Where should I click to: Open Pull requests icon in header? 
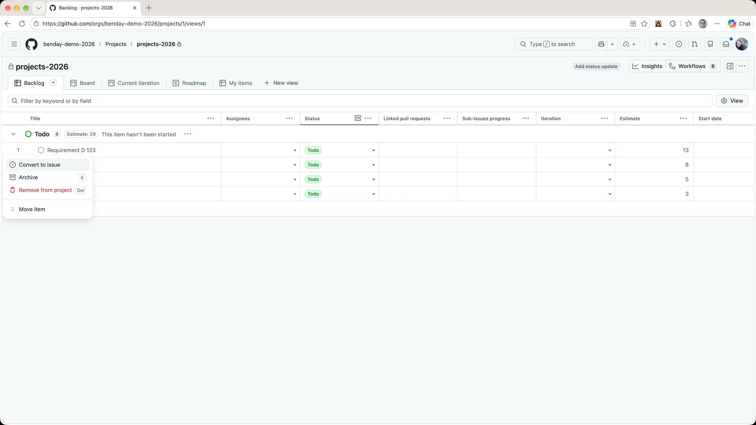click(x=695, y=44)
